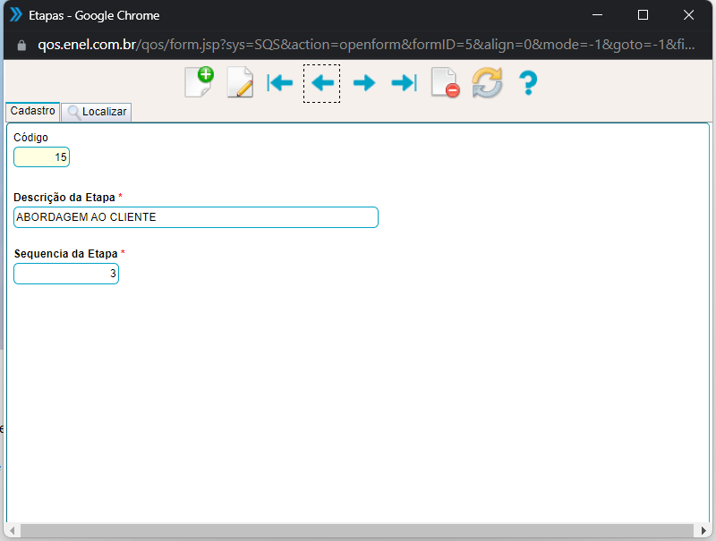Switch to the Cadastro tab
The width and height of the screenshot is (716, 541).
(x=33, y=112)
